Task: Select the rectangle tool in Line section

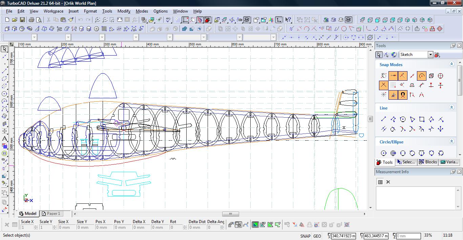Action: tap(422, 119)
